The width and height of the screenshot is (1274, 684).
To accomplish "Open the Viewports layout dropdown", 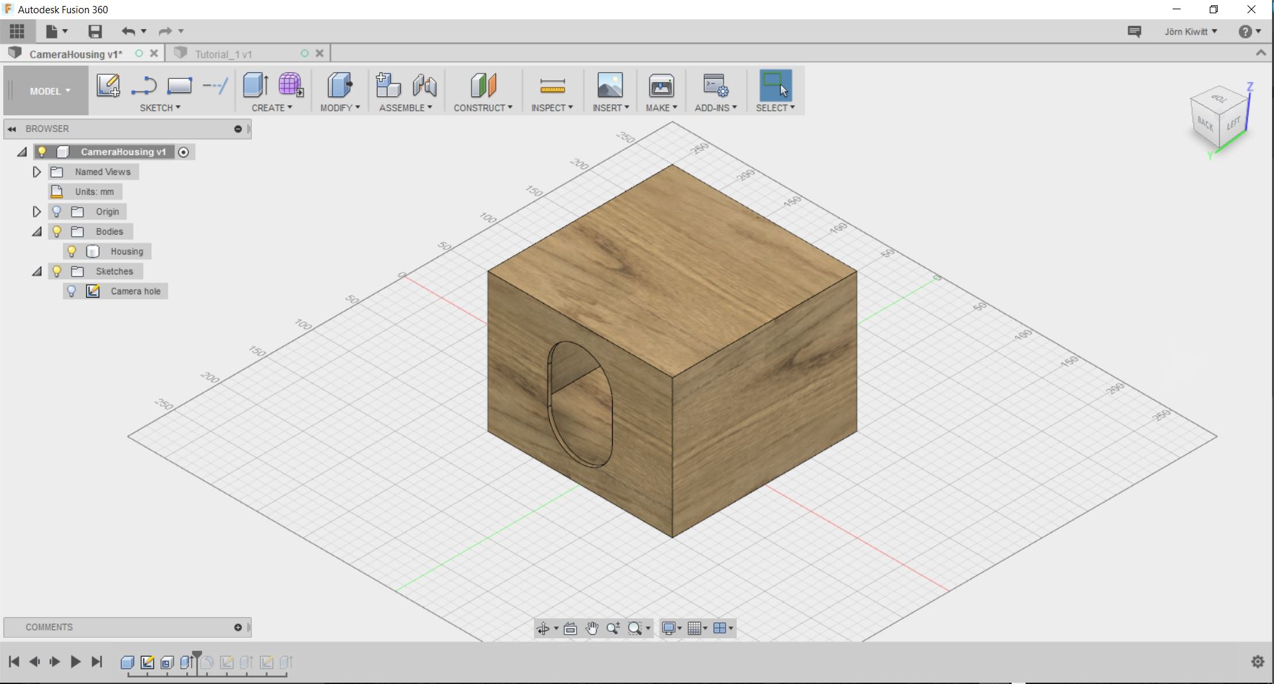I will (723, 628).
